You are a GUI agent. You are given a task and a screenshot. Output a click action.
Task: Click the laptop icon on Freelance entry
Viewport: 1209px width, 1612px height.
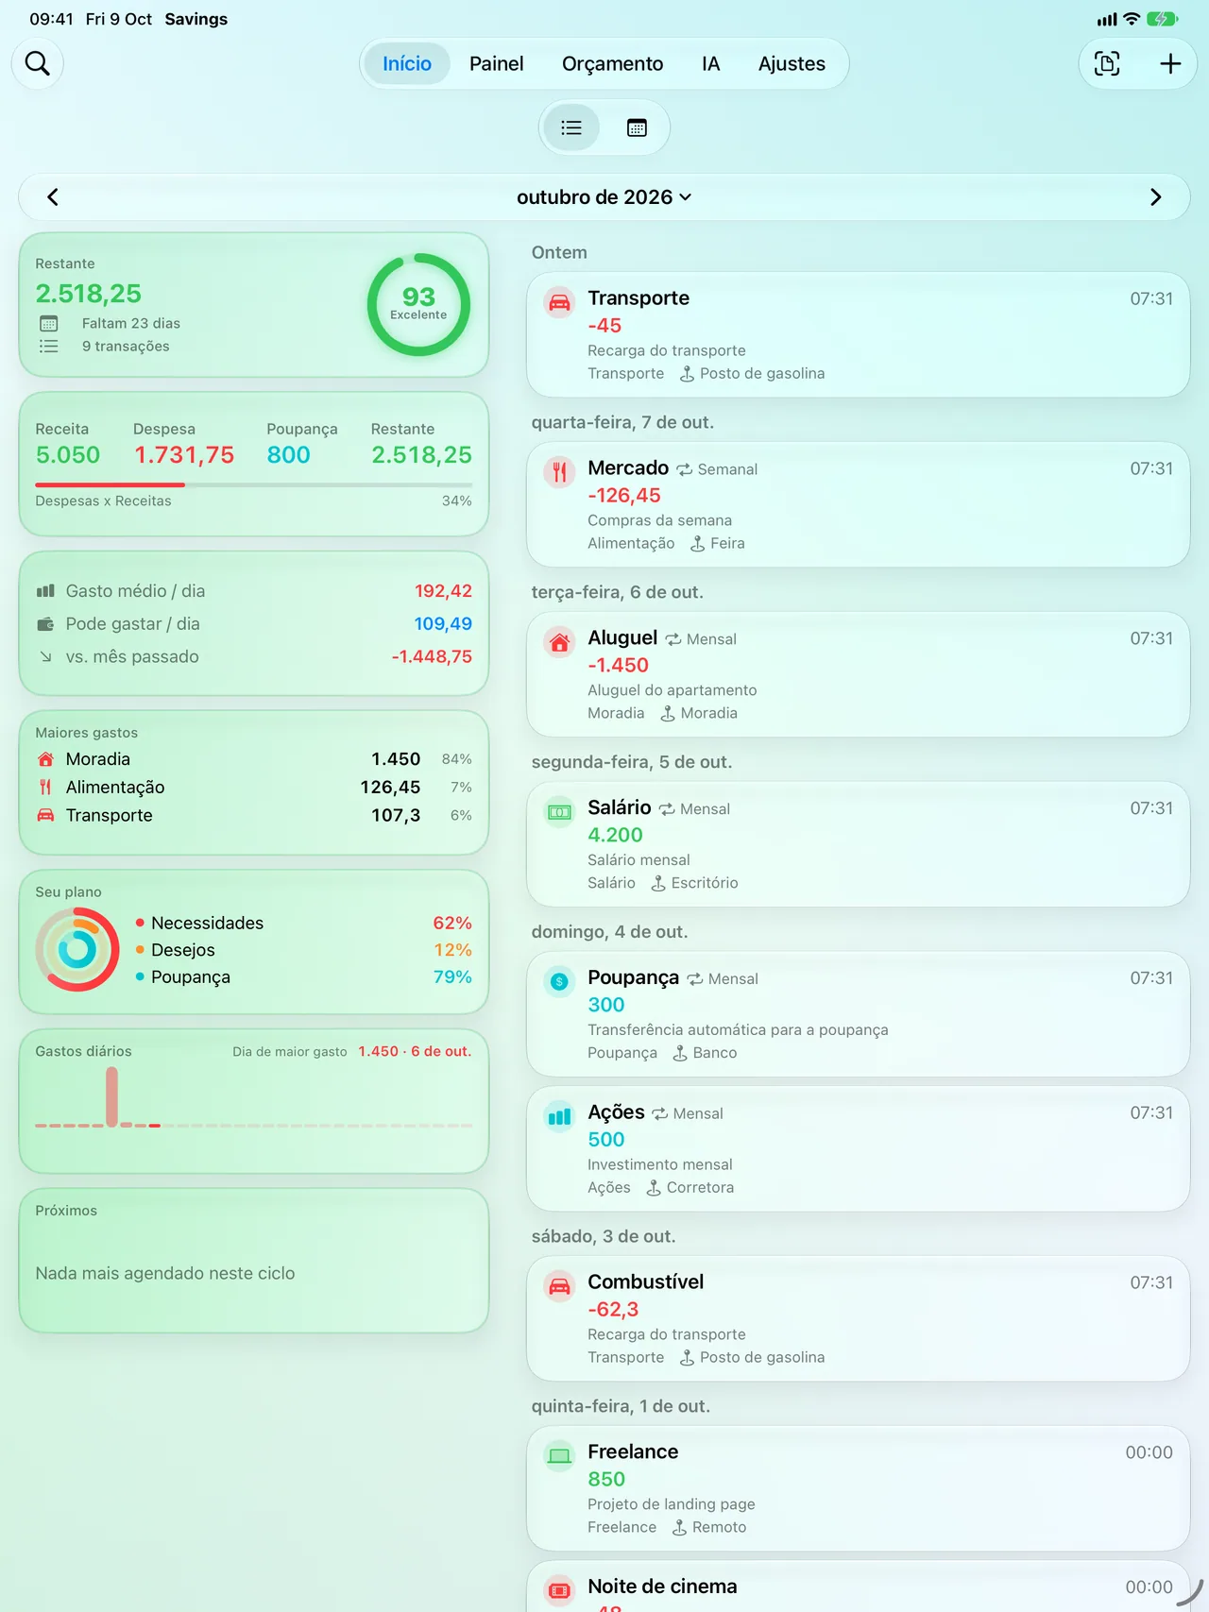pos(559,1456)
